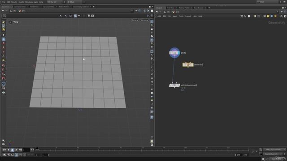
Task: Add a new pane tab beside Asset Browser
Action: coord(209,8)
